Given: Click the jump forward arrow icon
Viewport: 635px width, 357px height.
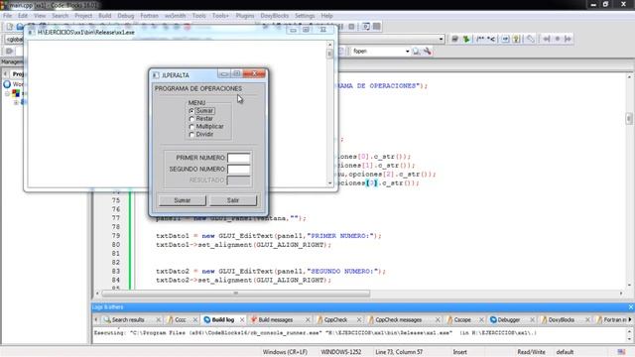Looking at the screenshot, I should 568,39.
